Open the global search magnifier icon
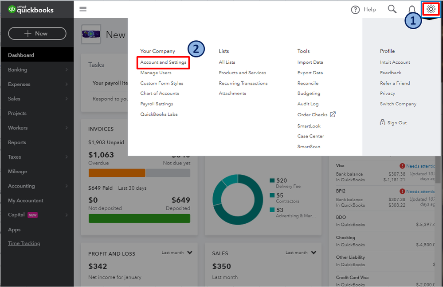The height and width of the screenshot is (287, 443). coord(392,9)
